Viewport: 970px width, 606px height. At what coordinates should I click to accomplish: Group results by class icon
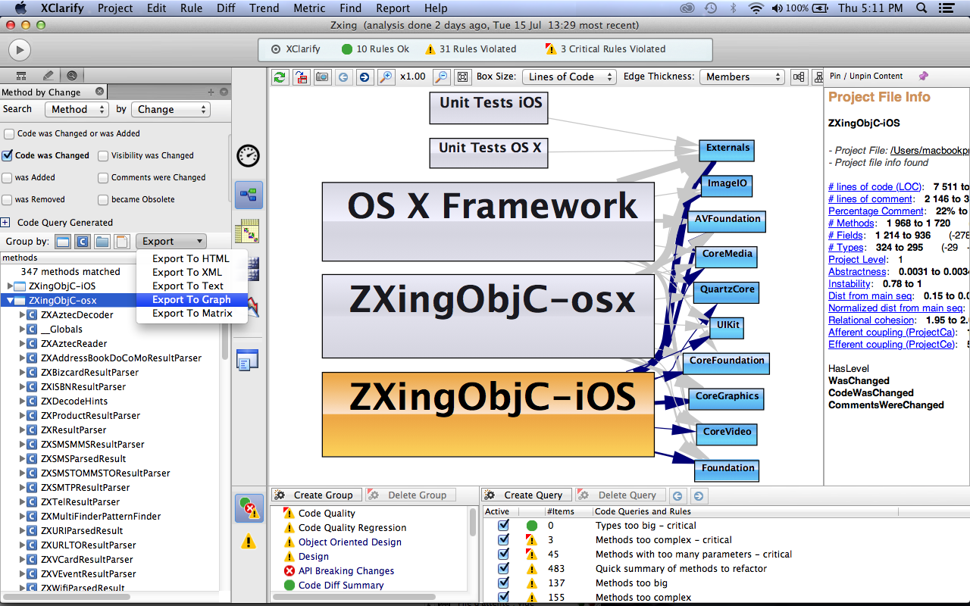pos(83,242)
